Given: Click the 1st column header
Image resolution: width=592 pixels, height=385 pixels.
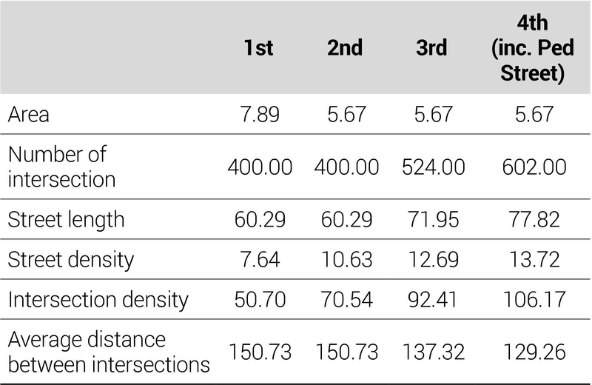Looking at the screenshot, I should pyautogui.click(x=258, y=49).
